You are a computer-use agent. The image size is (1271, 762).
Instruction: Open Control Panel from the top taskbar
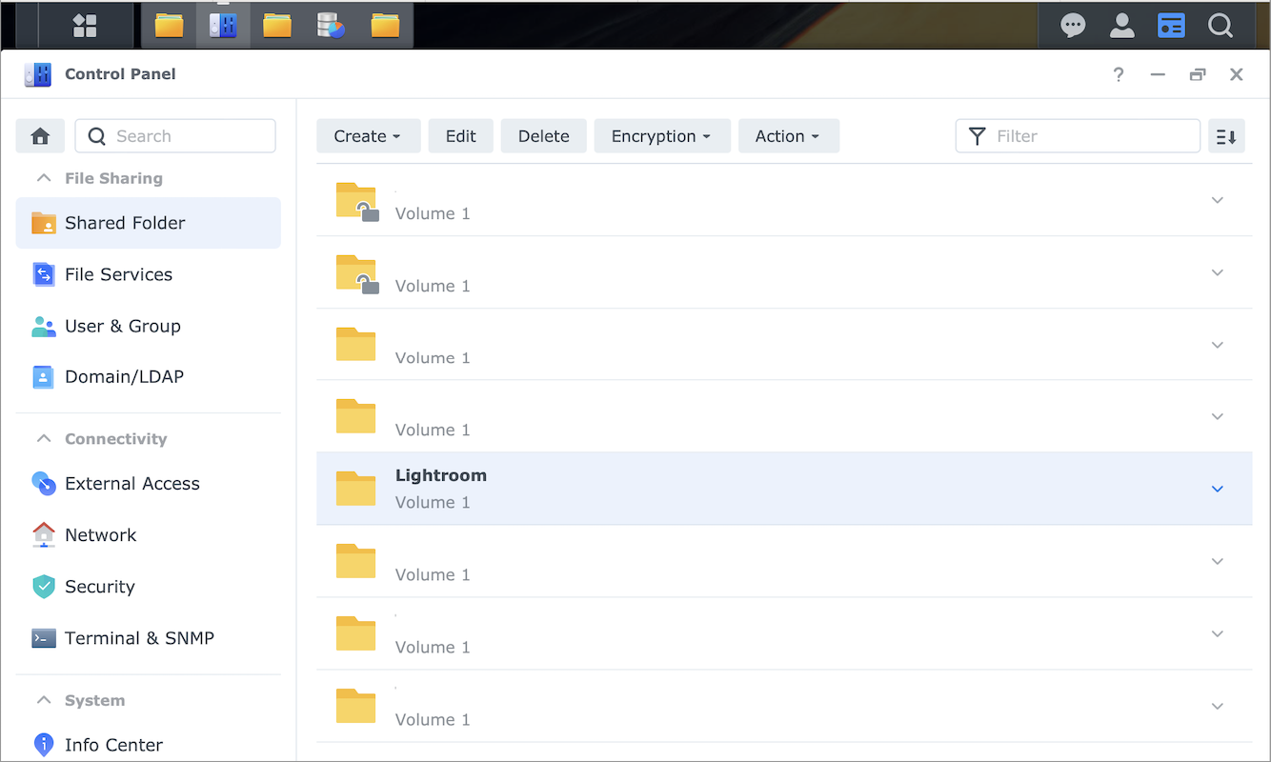pos(222,25)
